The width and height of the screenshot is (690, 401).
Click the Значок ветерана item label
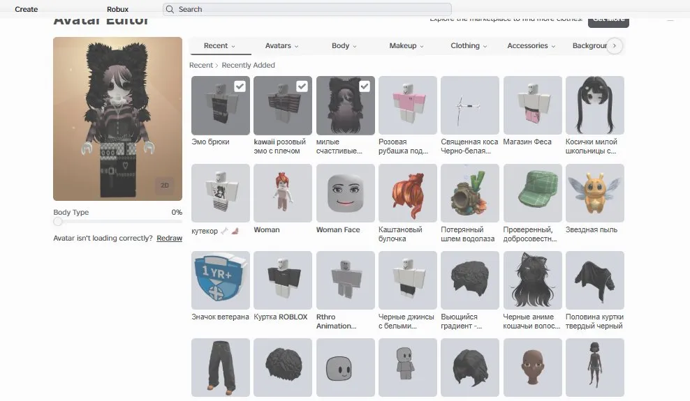220,317
